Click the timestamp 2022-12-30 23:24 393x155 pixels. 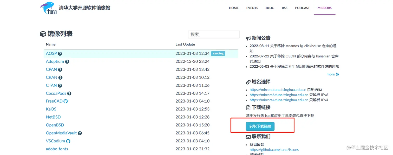pyautogui.click(x=192, y=61)
